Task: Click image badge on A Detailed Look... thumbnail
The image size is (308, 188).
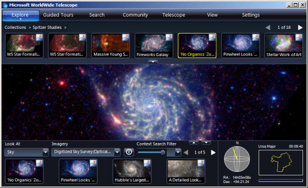Action: pos(201,163)
